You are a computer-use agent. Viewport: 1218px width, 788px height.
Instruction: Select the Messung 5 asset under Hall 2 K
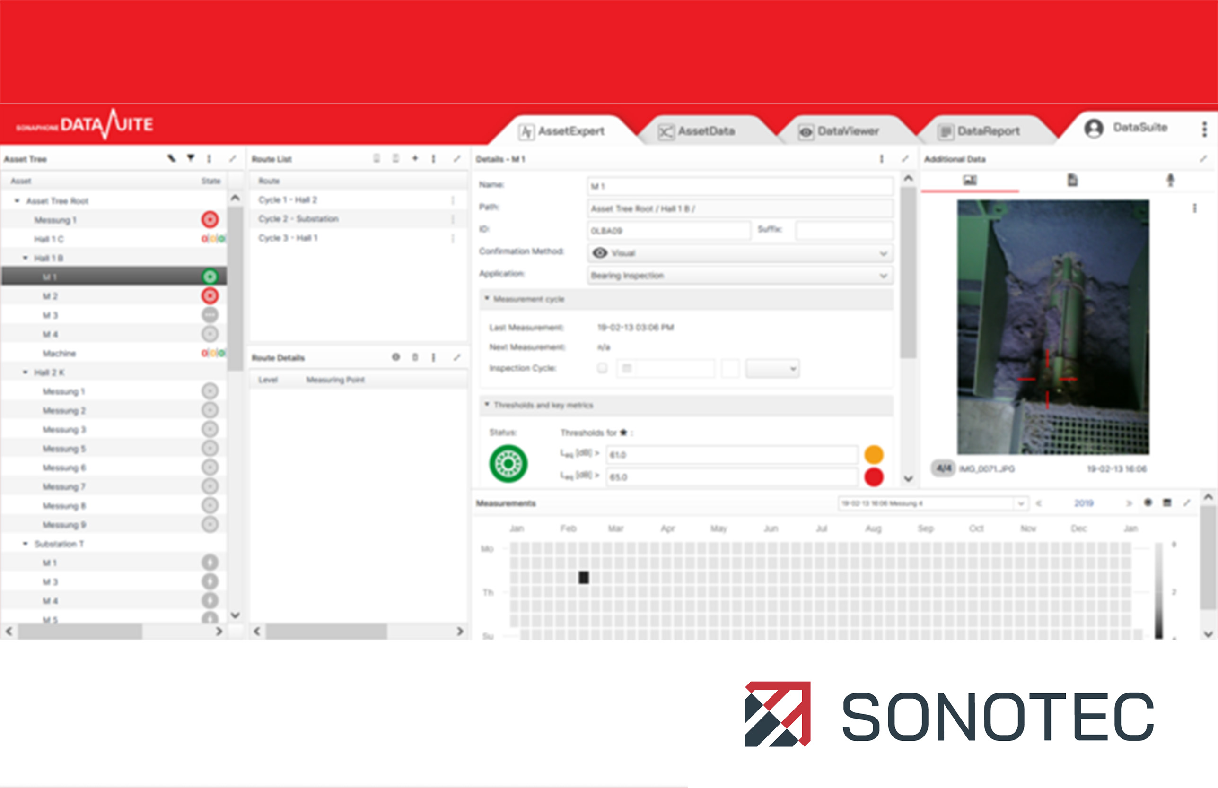tap(113, 449)
